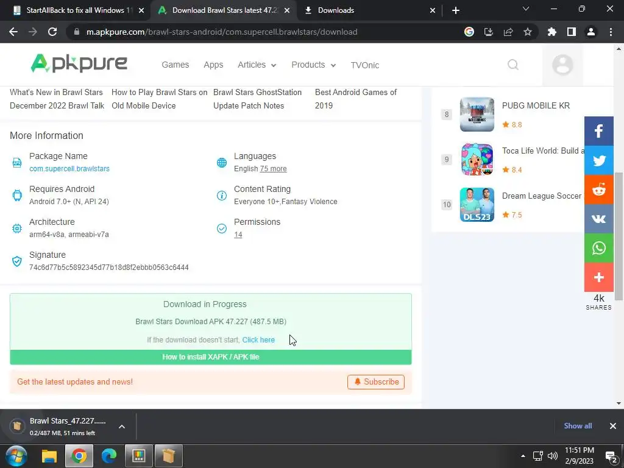Open the volume speaker tray icon
Image resolution: width=624 pixels, height=468 pixels.
point(552,456)
